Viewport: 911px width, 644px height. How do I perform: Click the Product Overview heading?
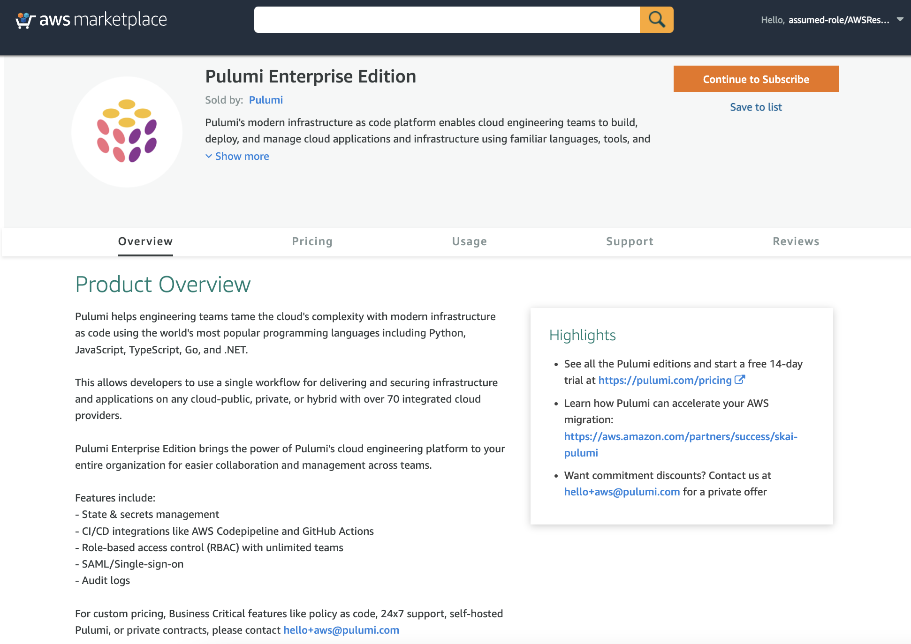[x=163, y=285]
